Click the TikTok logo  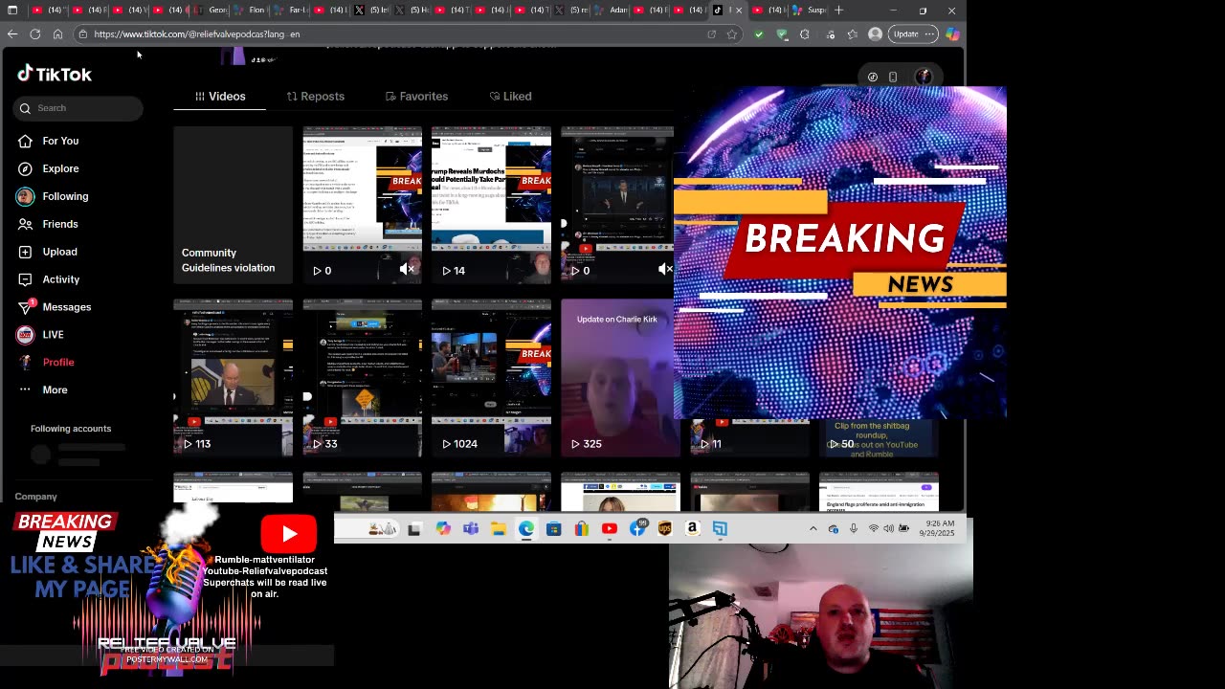click(55, 74)
